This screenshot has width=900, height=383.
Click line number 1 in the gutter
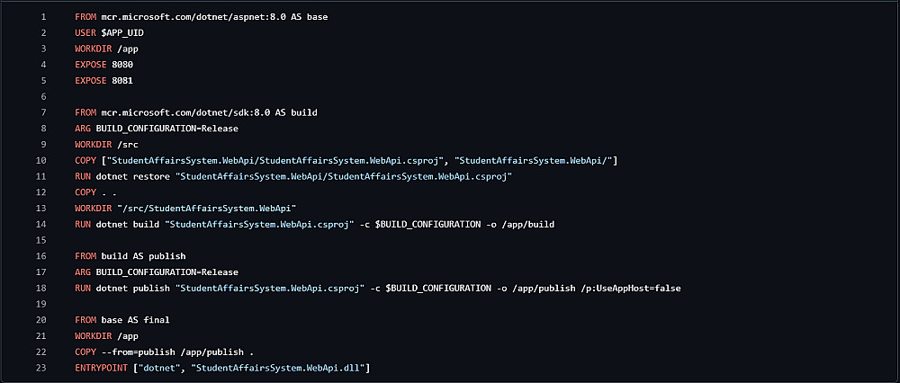click(43, 17)
